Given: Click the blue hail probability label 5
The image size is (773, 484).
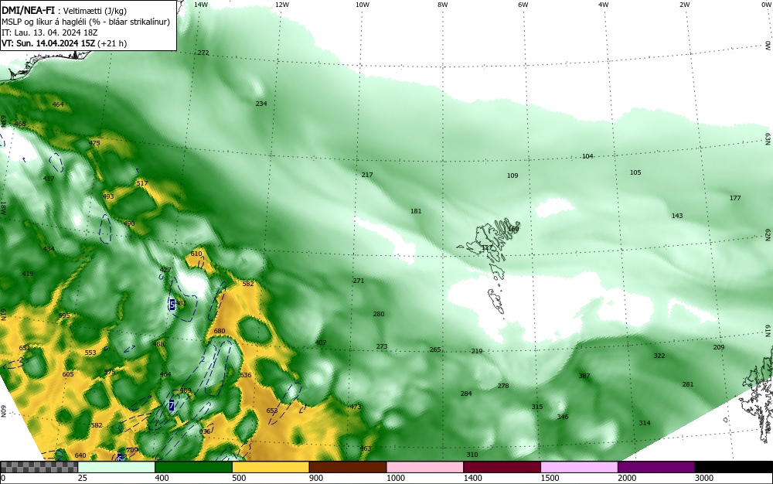Looking at the screenshot, I should pyautogui.click(x=172, y=305).
